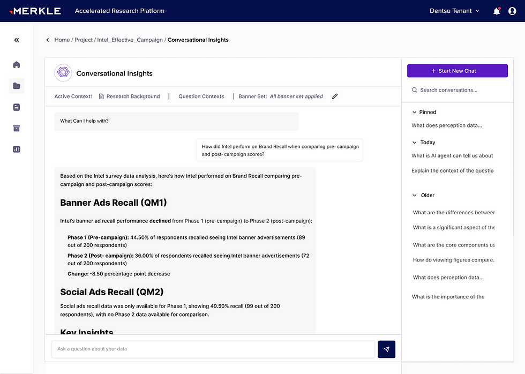Click the What Can I help with message
525x374 pixels.
tap(176, 121)
